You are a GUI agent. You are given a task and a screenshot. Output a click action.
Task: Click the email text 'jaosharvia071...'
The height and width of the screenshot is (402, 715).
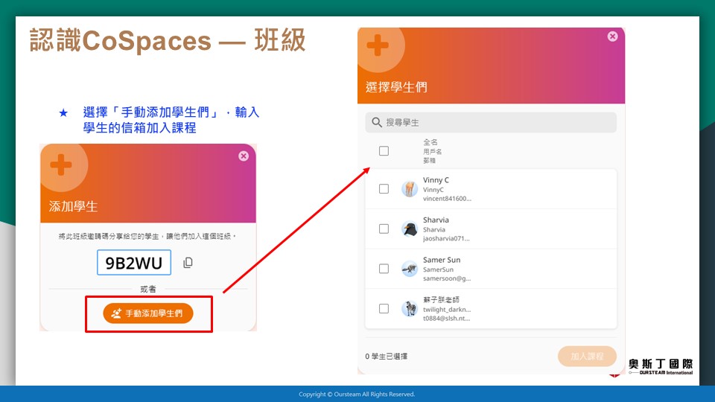[x=446, y=238]
